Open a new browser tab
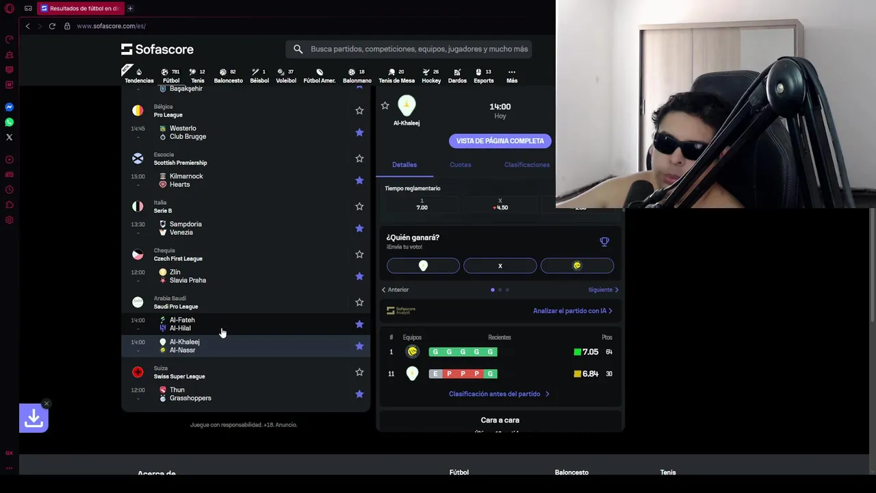Image resolution: width=876 pixels, height=493 pixels. (130, 8)
